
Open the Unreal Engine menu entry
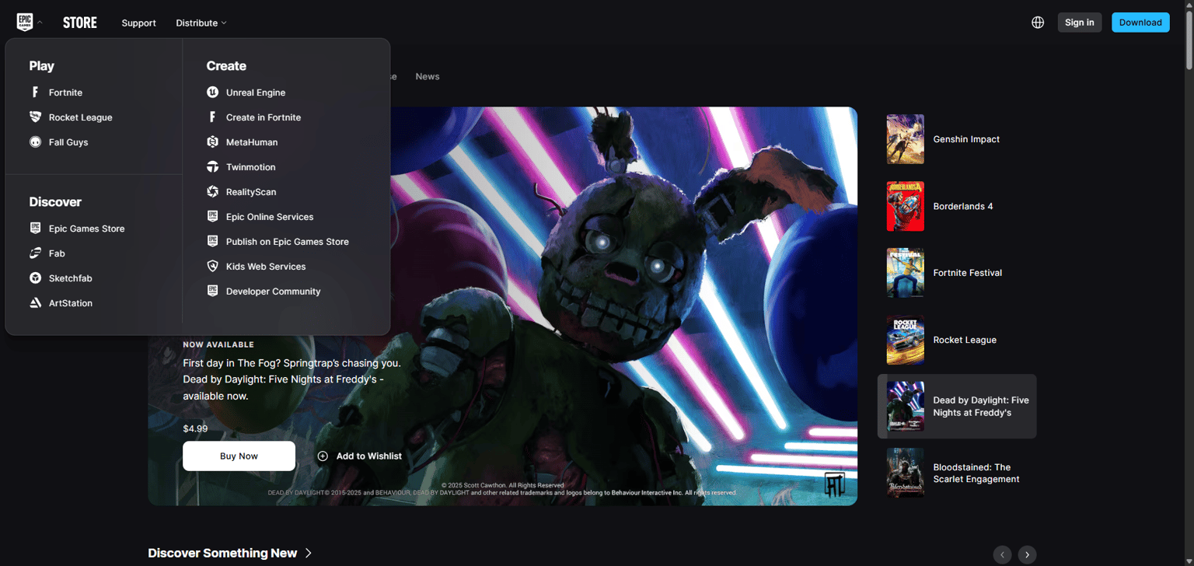pyautogui.click(x=256, y=93)
